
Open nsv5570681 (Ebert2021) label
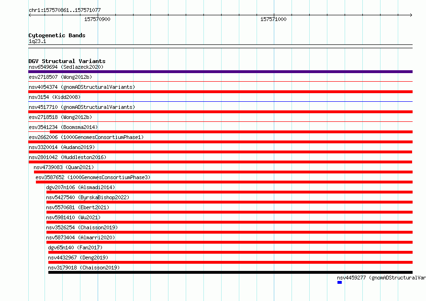click(x=78, y=207)
